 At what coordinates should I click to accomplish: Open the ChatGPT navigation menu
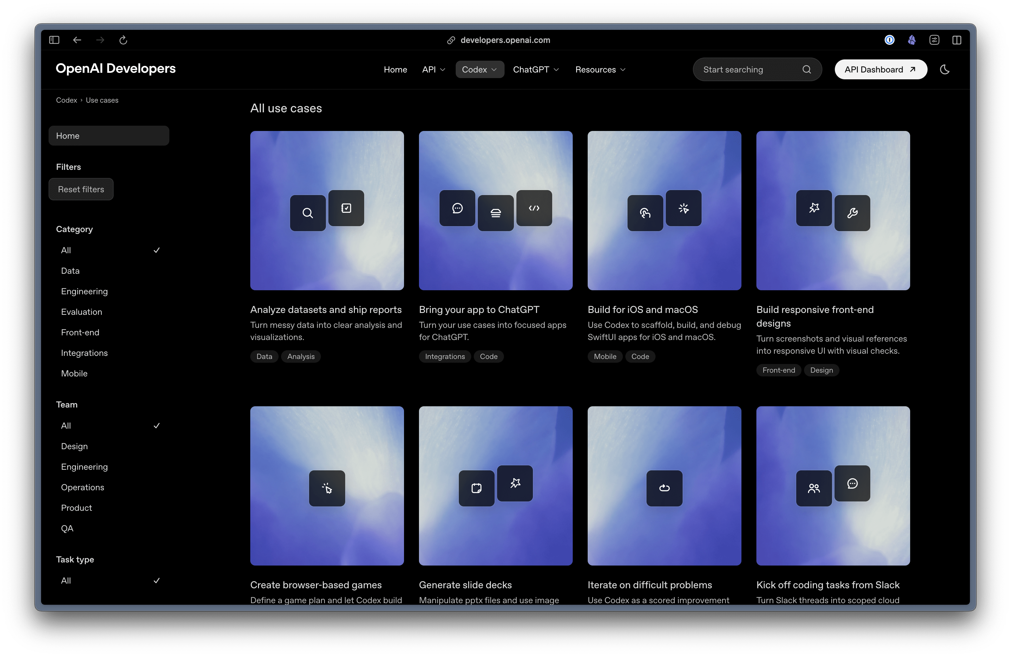pos(535,70)
